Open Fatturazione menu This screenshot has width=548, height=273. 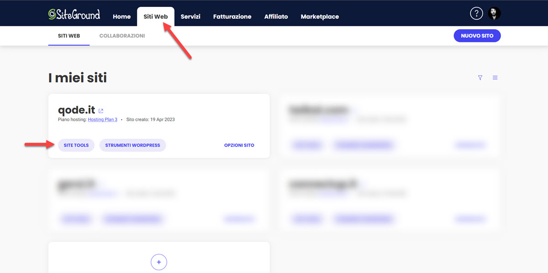[x=232, y=16]
